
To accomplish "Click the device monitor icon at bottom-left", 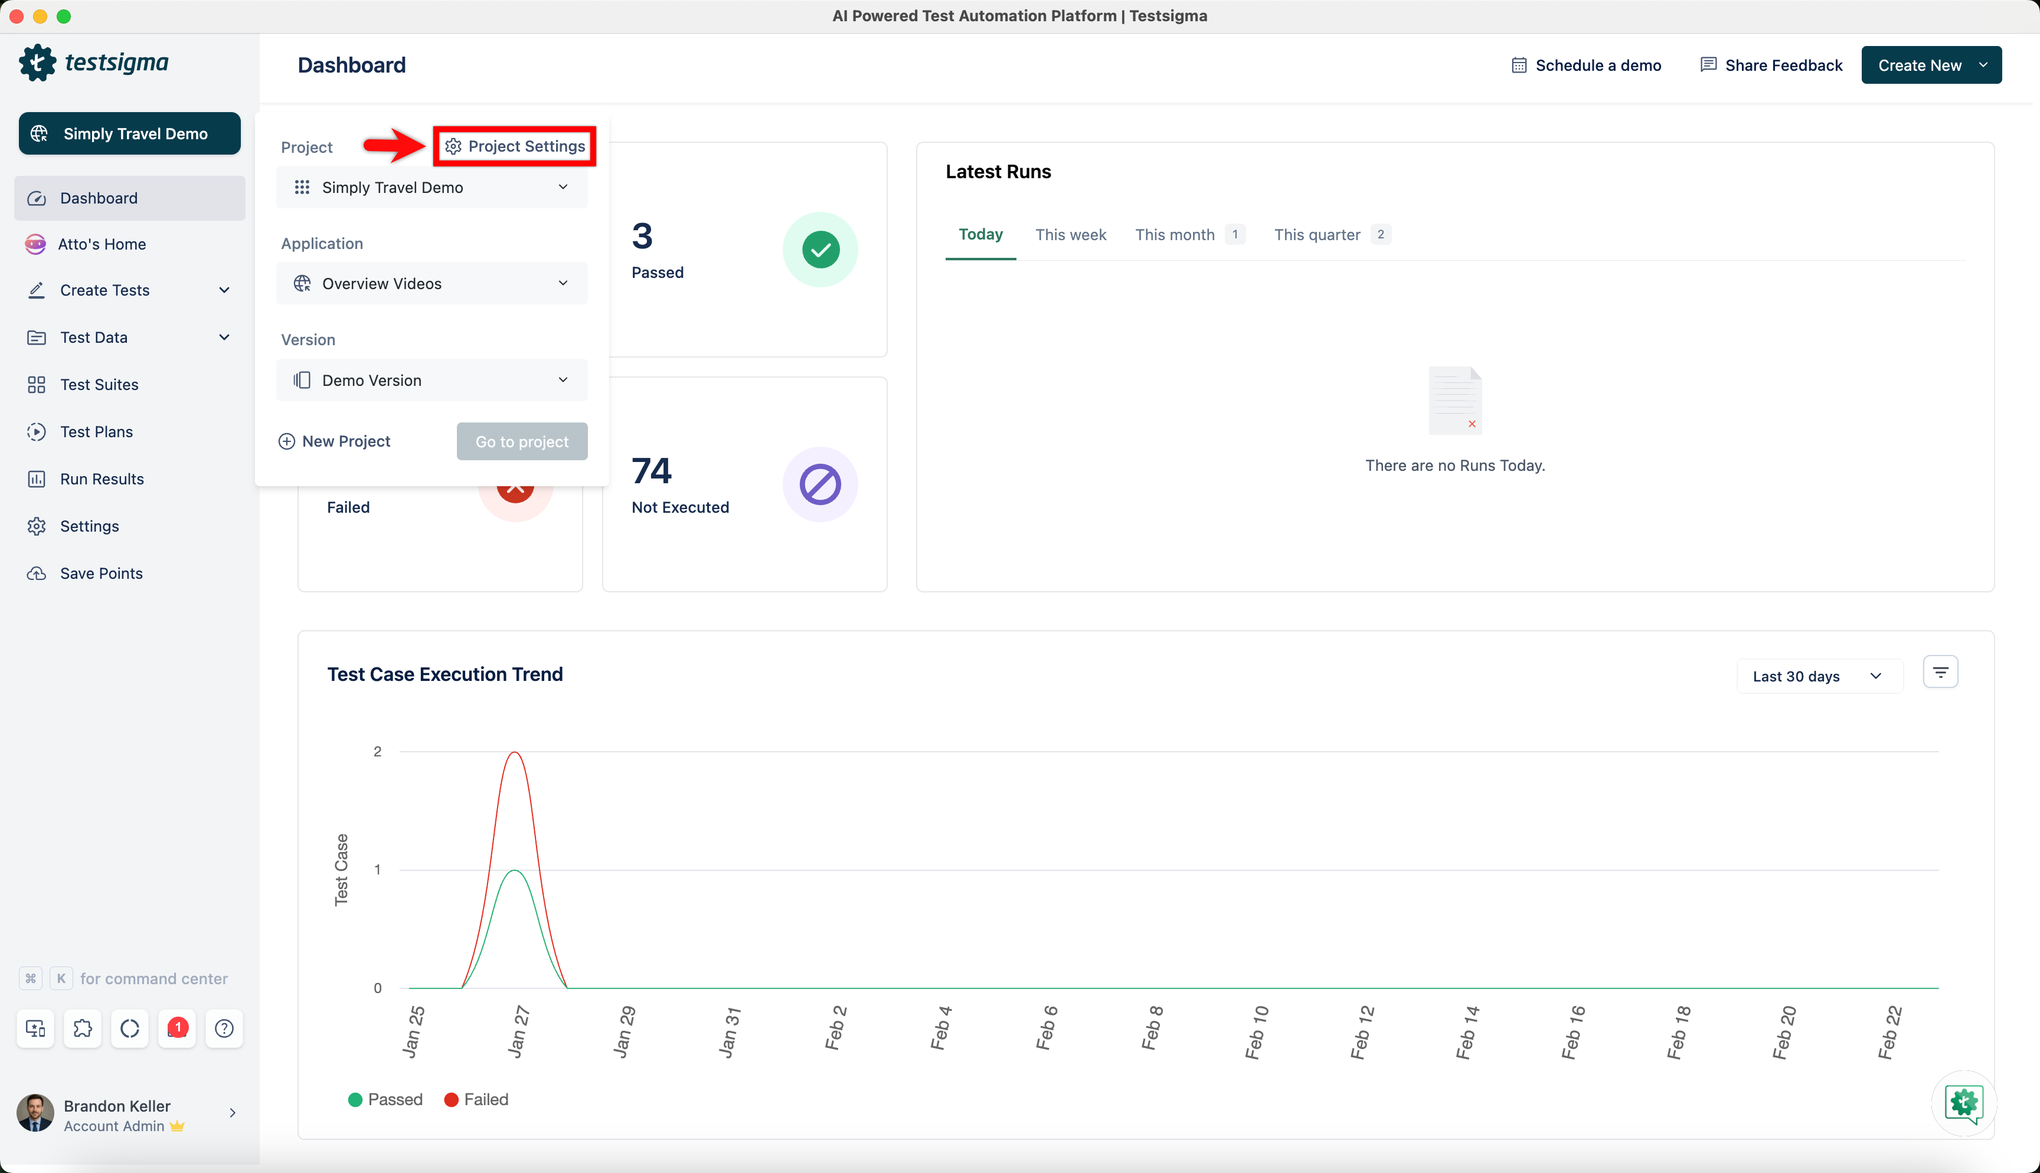I will tap(35, 1028).
